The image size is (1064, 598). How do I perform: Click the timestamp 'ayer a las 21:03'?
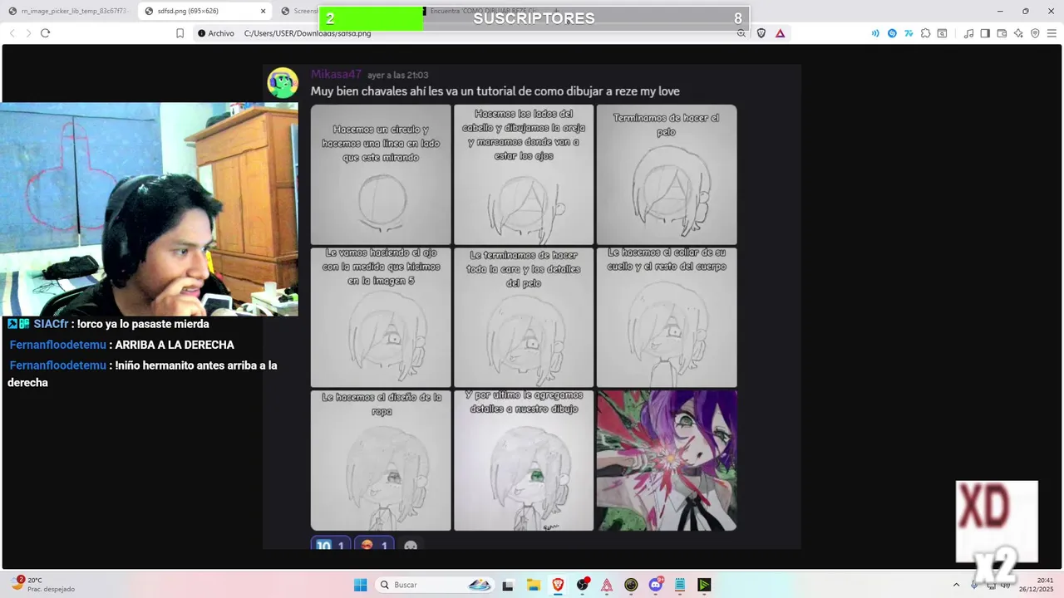(x=398, y=75)
